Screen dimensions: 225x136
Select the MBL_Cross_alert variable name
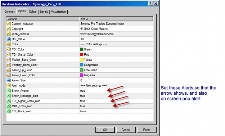click(22, 106)
